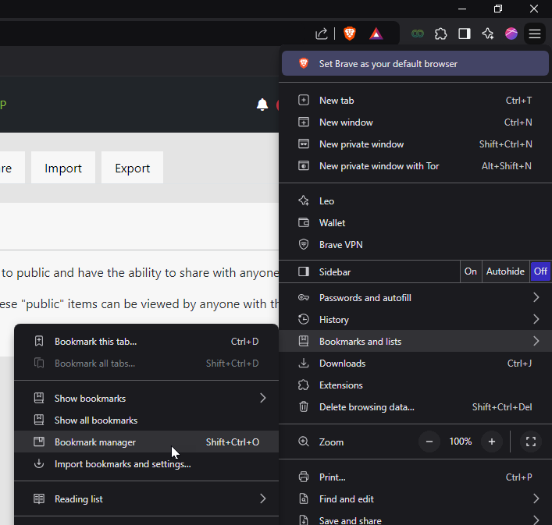
Task: Expand Bookmarks and lists submenu arrow
Action: pyautogui.click(x=536, y=342)
